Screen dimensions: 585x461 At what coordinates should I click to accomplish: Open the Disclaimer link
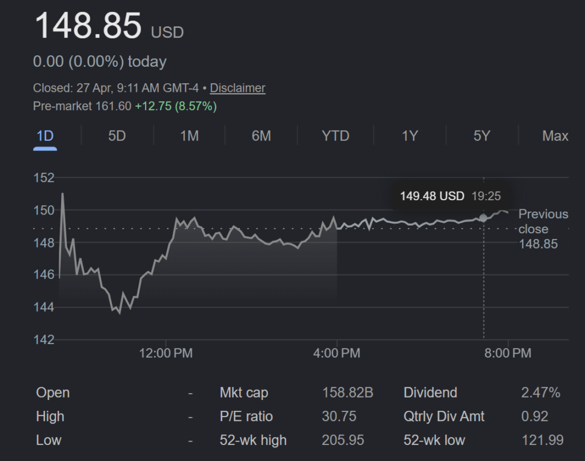(238, 88)
